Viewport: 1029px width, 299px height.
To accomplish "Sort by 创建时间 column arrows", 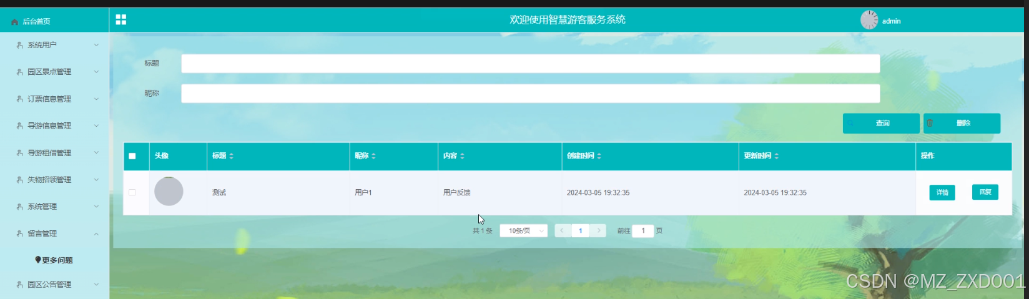I will pos(599,156).
